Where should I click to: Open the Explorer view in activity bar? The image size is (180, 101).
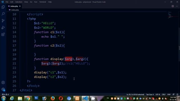pos(3,7)
